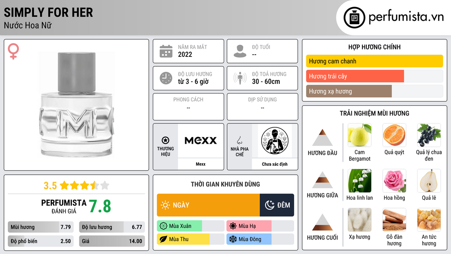Click the release year 2022 value
The image size is (451, 254).
tap(185, 54)
